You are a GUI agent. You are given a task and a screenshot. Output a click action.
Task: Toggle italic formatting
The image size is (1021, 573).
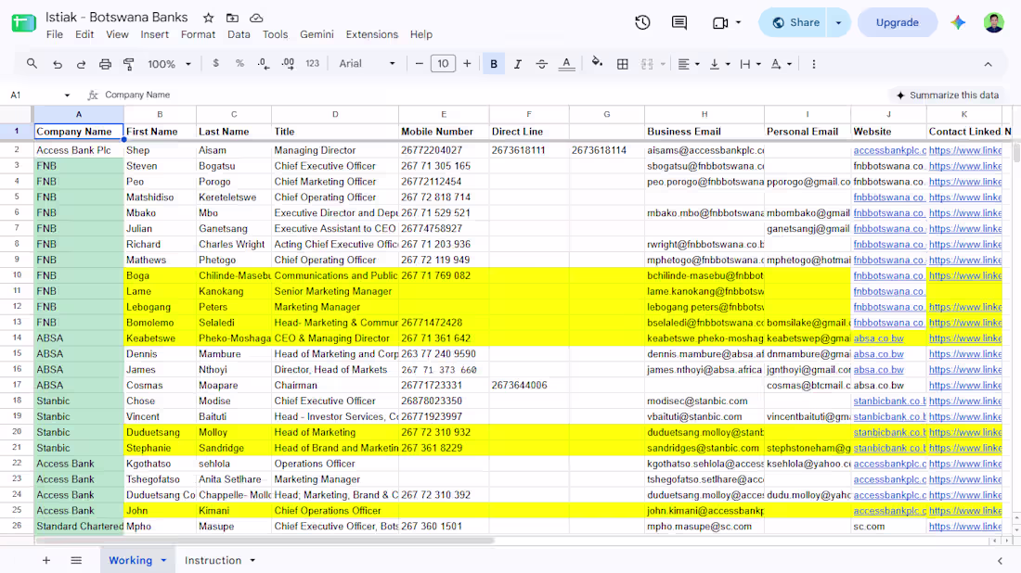[518, 64]
